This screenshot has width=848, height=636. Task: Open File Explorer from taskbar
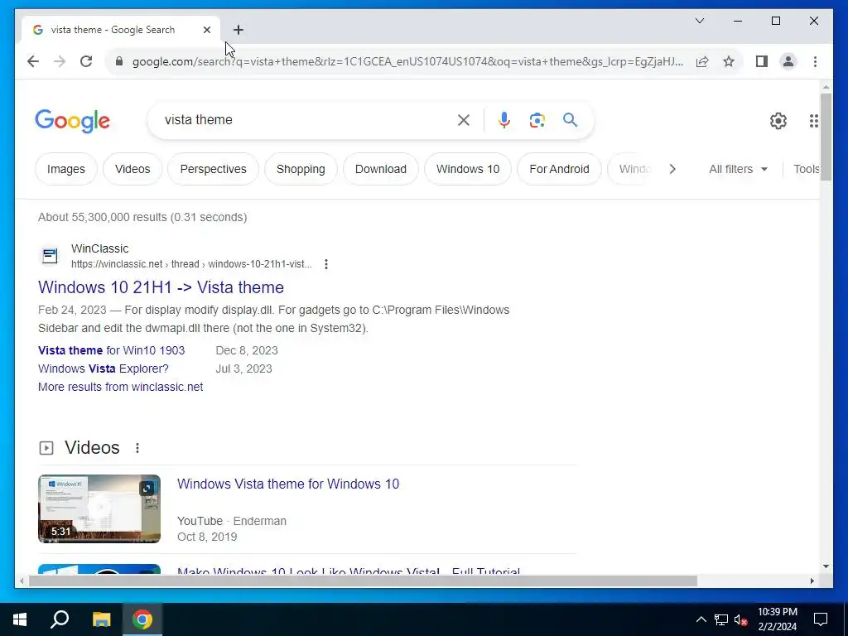coord(101,619)
